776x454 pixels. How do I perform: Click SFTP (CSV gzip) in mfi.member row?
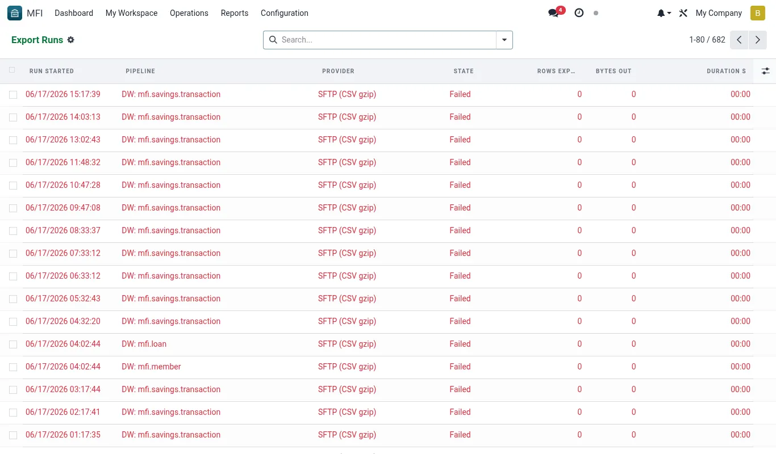point(347,367)
